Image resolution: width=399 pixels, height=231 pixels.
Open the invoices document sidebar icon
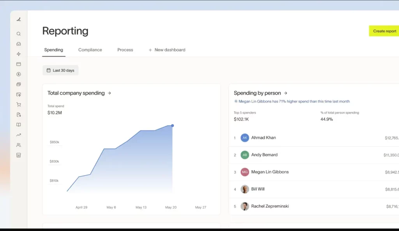[x=18, y=114]
